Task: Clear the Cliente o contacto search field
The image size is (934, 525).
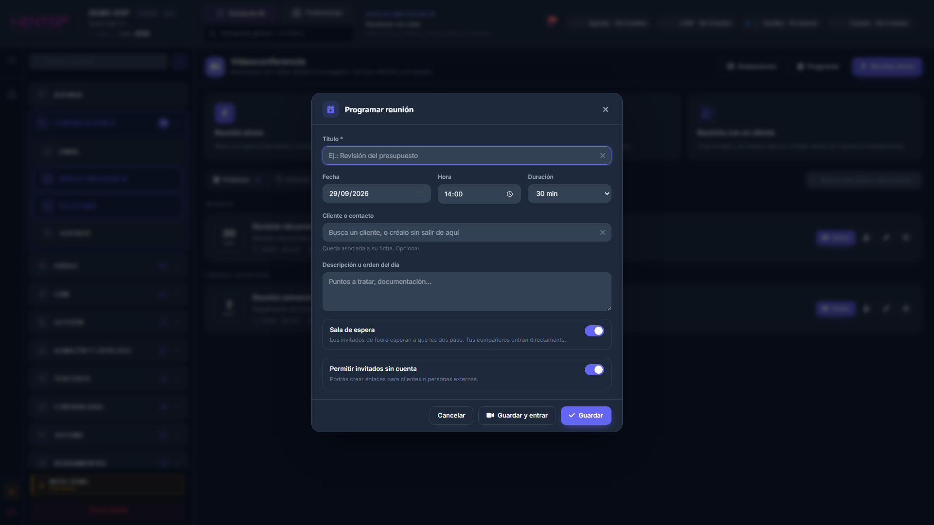Action: point(603,232)
